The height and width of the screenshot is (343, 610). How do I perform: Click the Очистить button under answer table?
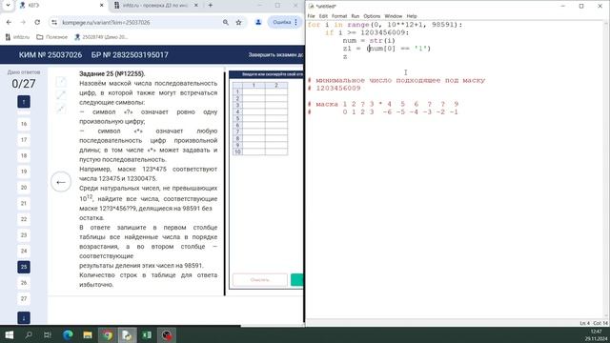(260, 280)
